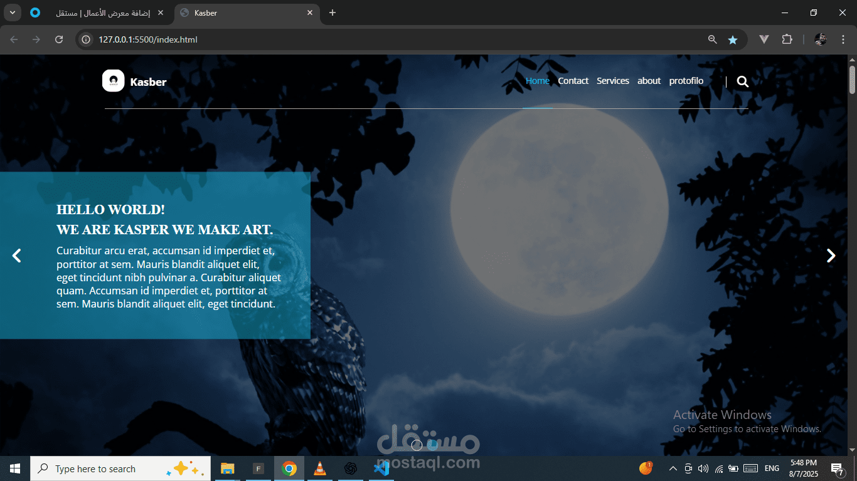The height and width of the screenshot is (481, 857).
Task: Open a new browser tab
Action: tap(333, 13)
